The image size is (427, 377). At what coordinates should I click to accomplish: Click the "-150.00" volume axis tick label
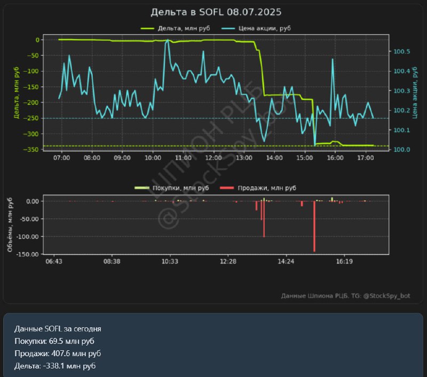(28, 254)
